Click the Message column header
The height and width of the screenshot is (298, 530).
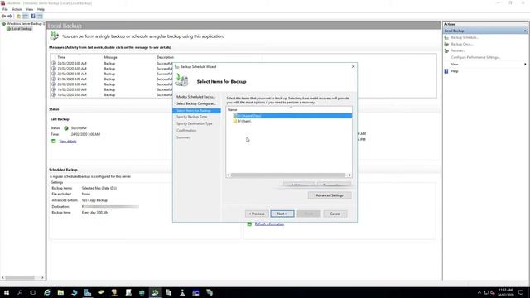[x=110, y=57]
